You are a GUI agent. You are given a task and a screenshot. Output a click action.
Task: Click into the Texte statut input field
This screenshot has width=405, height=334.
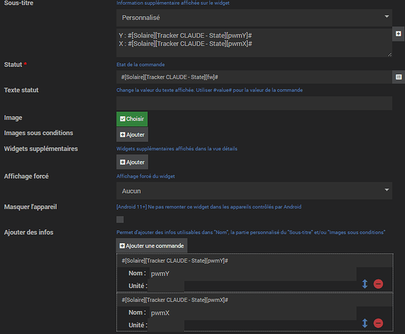click(x=253, y=103)
